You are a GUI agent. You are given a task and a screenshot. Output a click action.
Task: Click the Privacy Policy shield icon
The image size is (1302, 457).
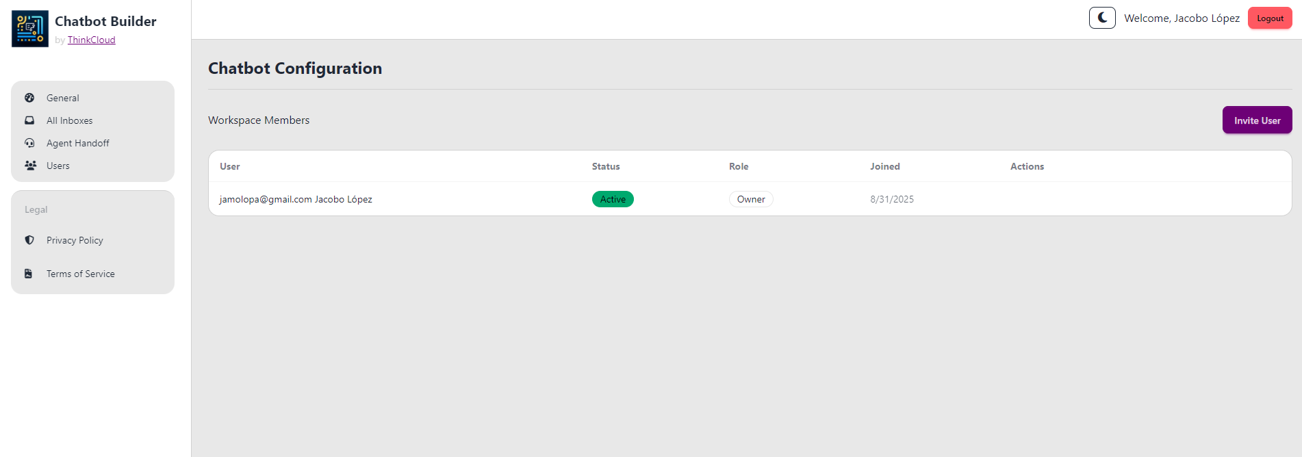click(x=29, y=240)
